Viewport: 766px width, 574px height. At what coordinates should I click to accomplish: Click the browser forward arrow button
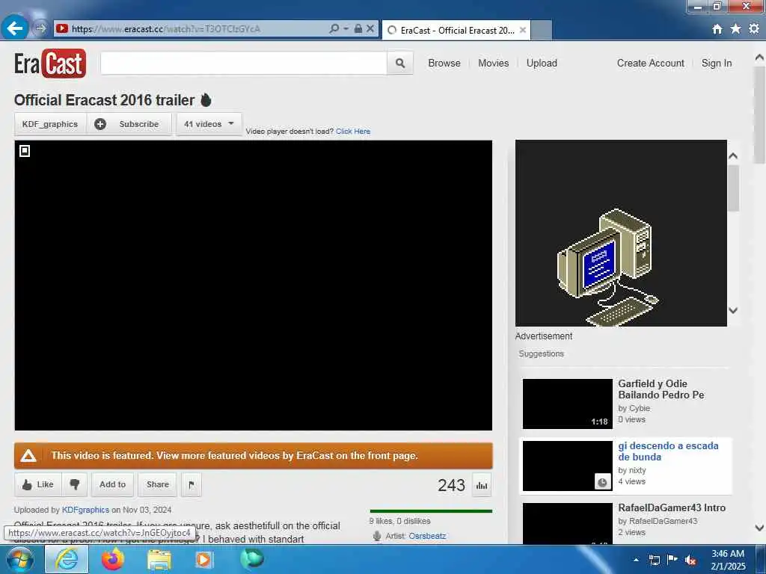tap(41, 28)
